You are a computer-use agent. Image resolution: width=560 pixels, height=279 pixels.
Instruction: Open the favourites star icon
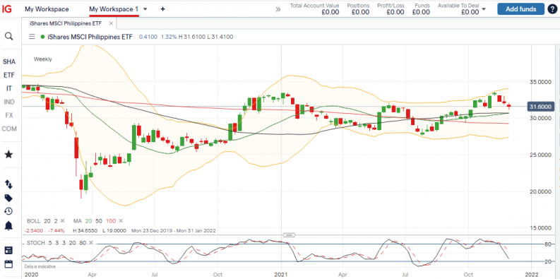[9, 154]
